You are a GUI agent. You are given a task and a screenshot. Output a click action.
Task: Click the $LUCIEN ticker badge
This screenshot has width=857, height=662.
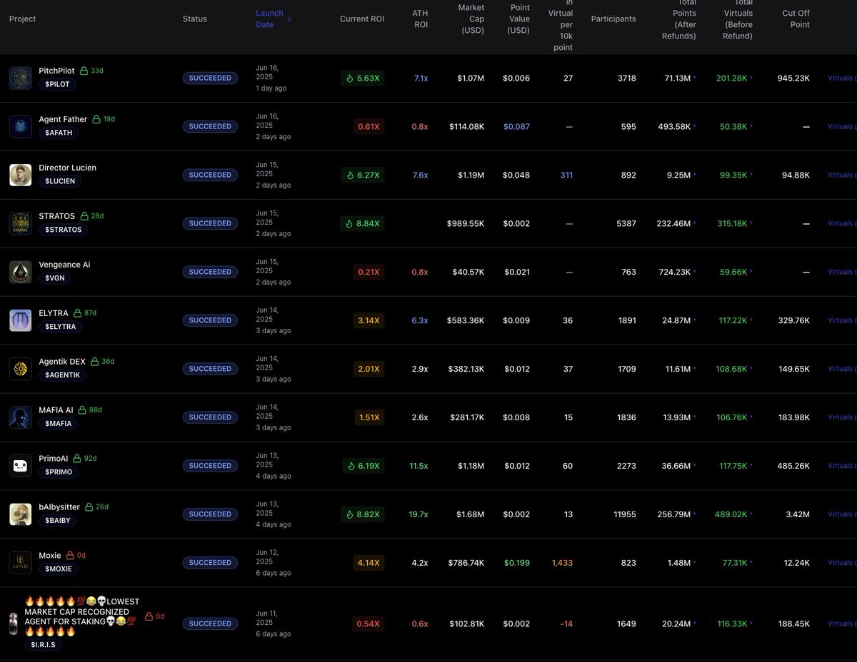pos(60,181)
